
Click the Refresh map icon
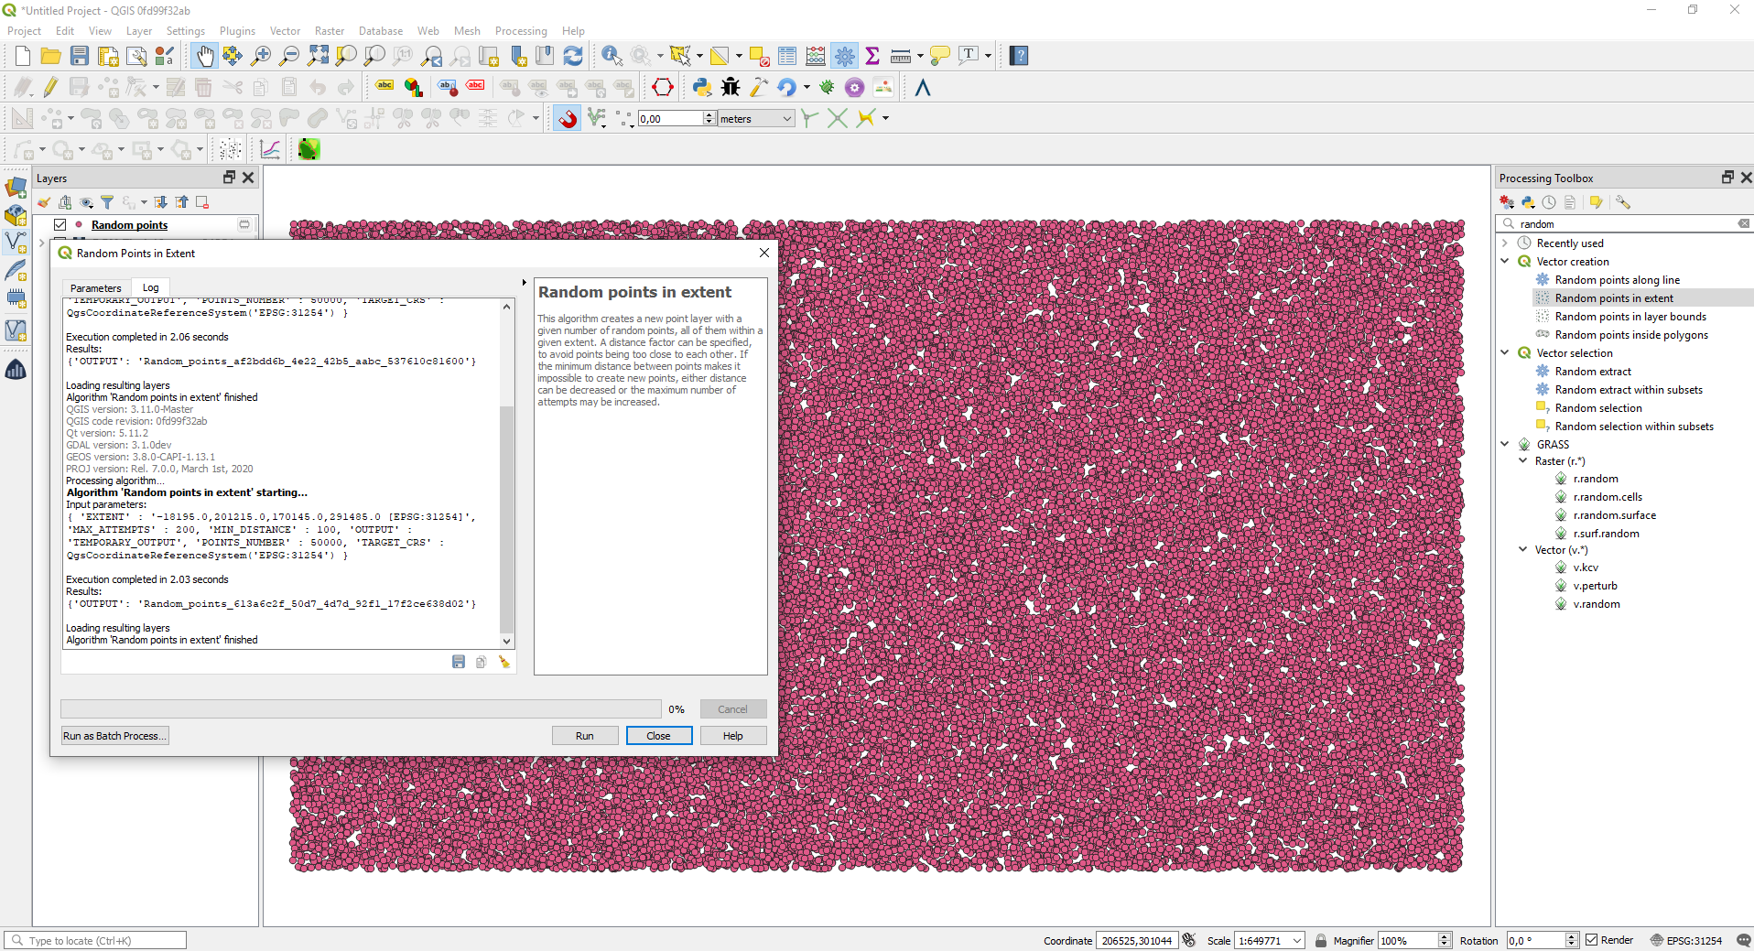pos(573,56)
